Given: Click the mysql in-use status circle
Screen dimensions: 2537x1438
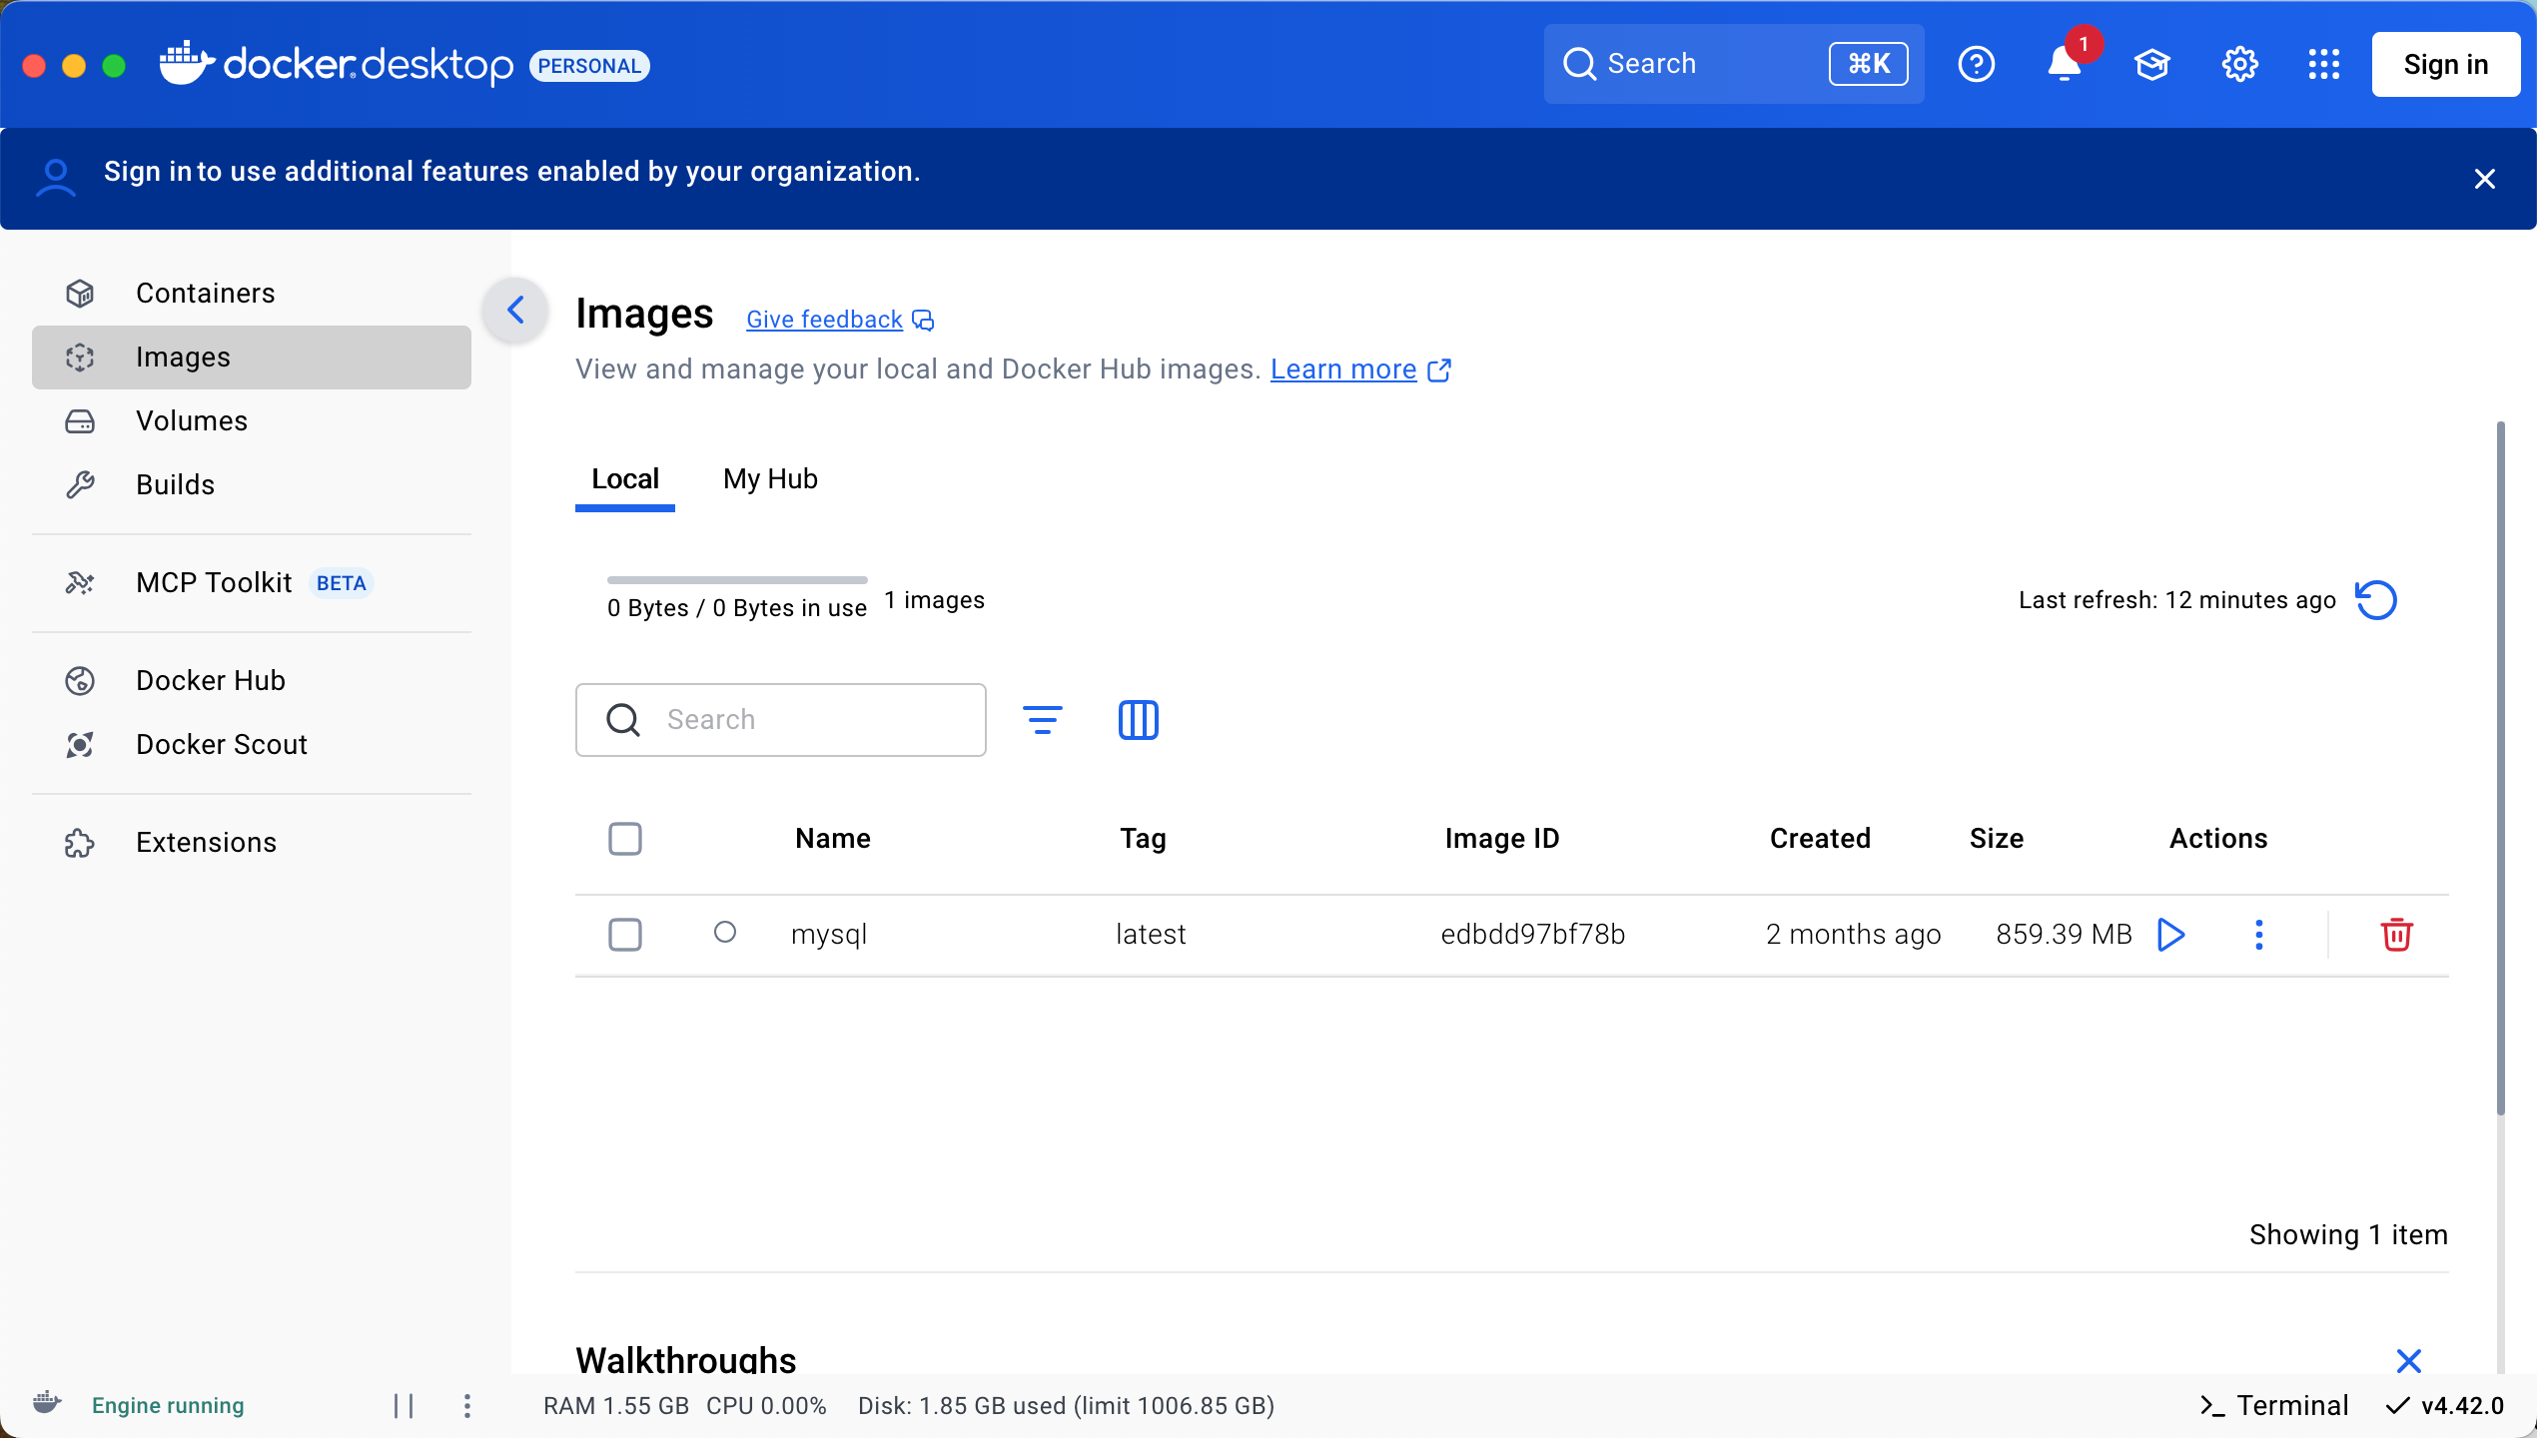Looking at the screenshot, I should (x=725, y=933).
